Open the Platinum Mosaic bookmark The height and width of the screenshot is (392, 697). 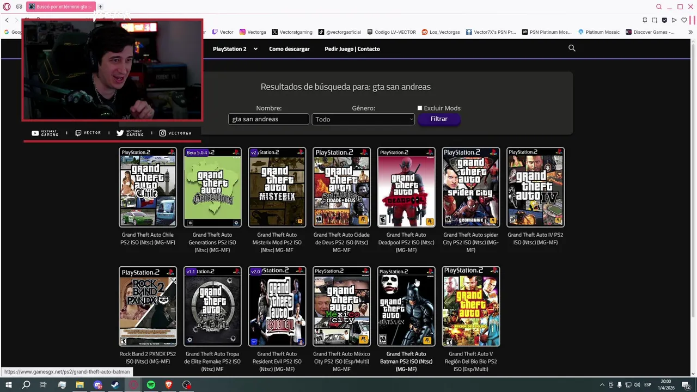click(x=599, y=32)
